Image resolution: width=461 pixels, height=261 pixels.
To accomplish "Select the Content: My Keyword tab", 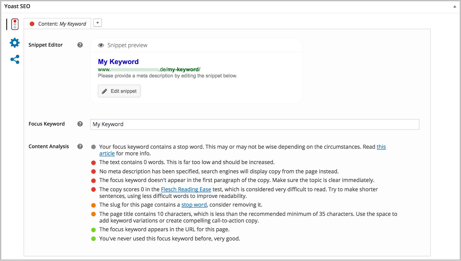I will pyautogui.click(x=57, y=24).
